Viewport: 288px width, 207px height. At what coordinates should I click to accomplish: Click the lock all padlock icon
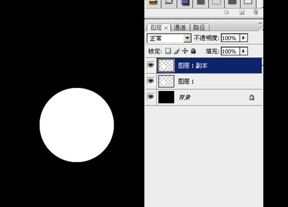point(193,51)
